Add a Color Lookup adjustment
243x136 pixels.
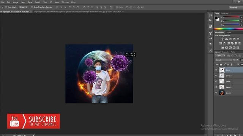tap(240, 43)
